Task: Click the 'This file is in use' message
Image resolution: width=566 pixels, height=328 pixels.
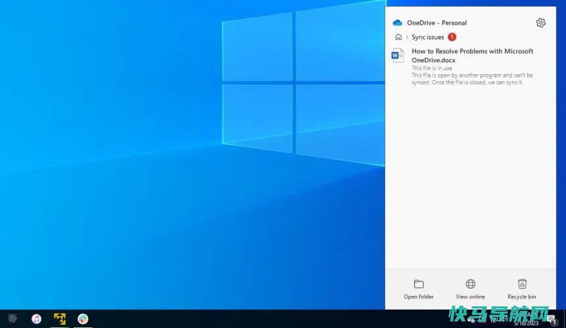Action: (x=432, y=68)
